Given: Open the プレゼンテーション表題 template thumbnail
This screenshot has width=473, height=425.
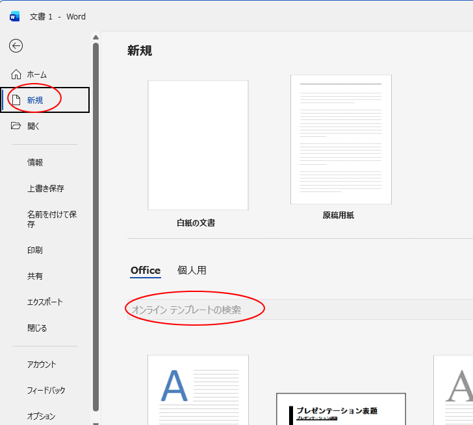Looking at the screenshot, I should tap(341, 409).
